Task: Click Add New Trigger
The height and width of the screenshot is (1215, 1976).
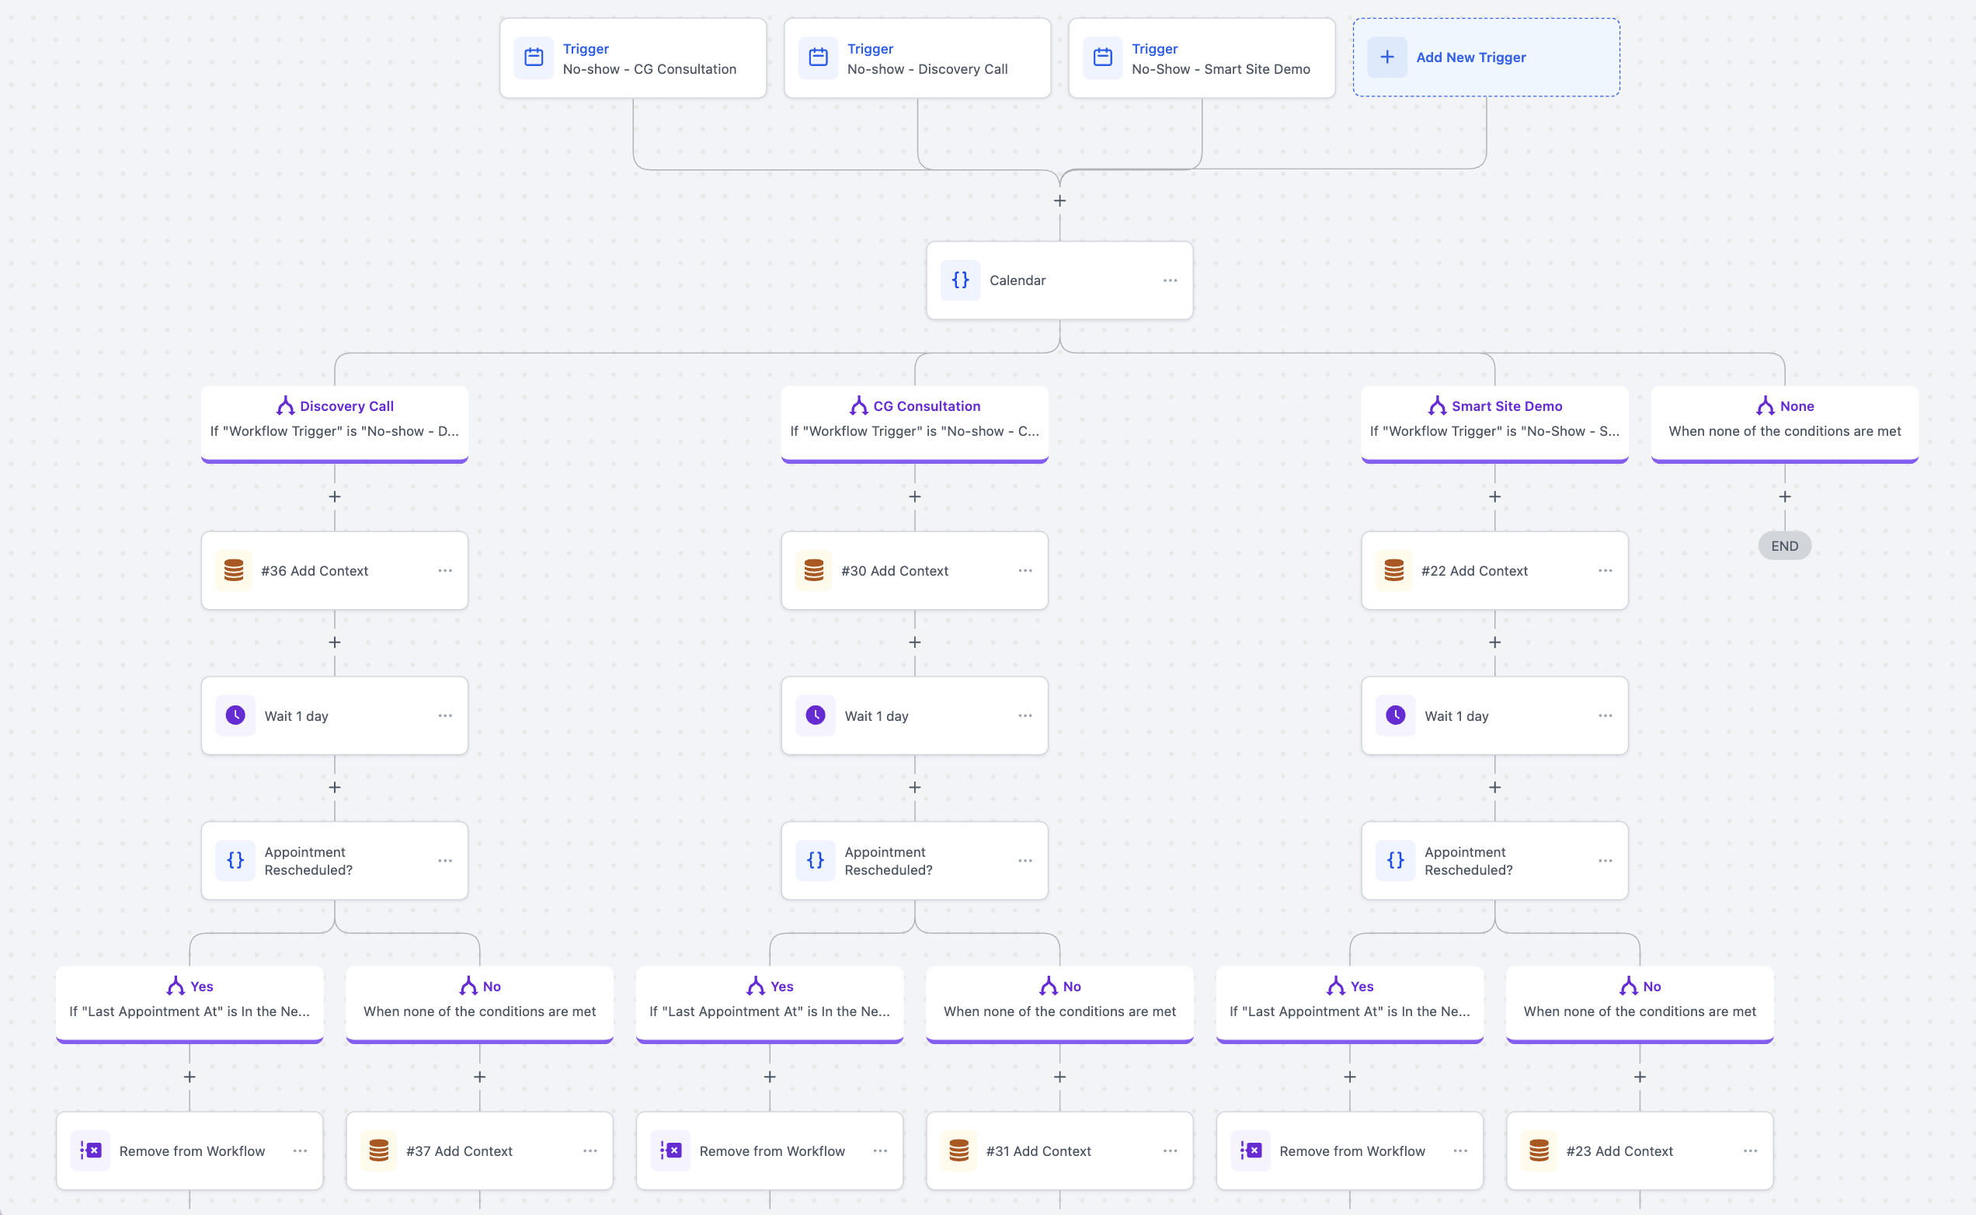Action: 1484,57
